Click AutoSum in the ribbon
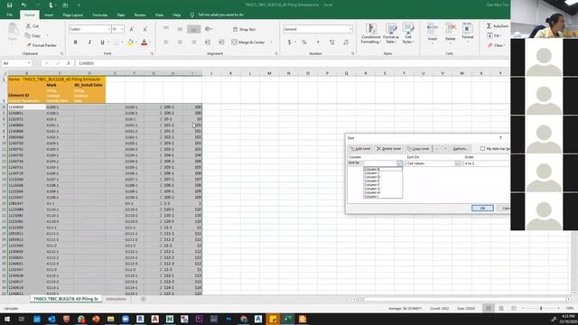Screen dimensions: 578x325 pyautogui.click(x=498, y=26)
